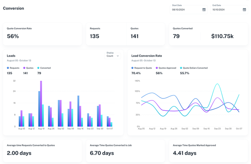Open Average Time Quotes Marked Approved card
251x164 pixels.
(208, 150)
